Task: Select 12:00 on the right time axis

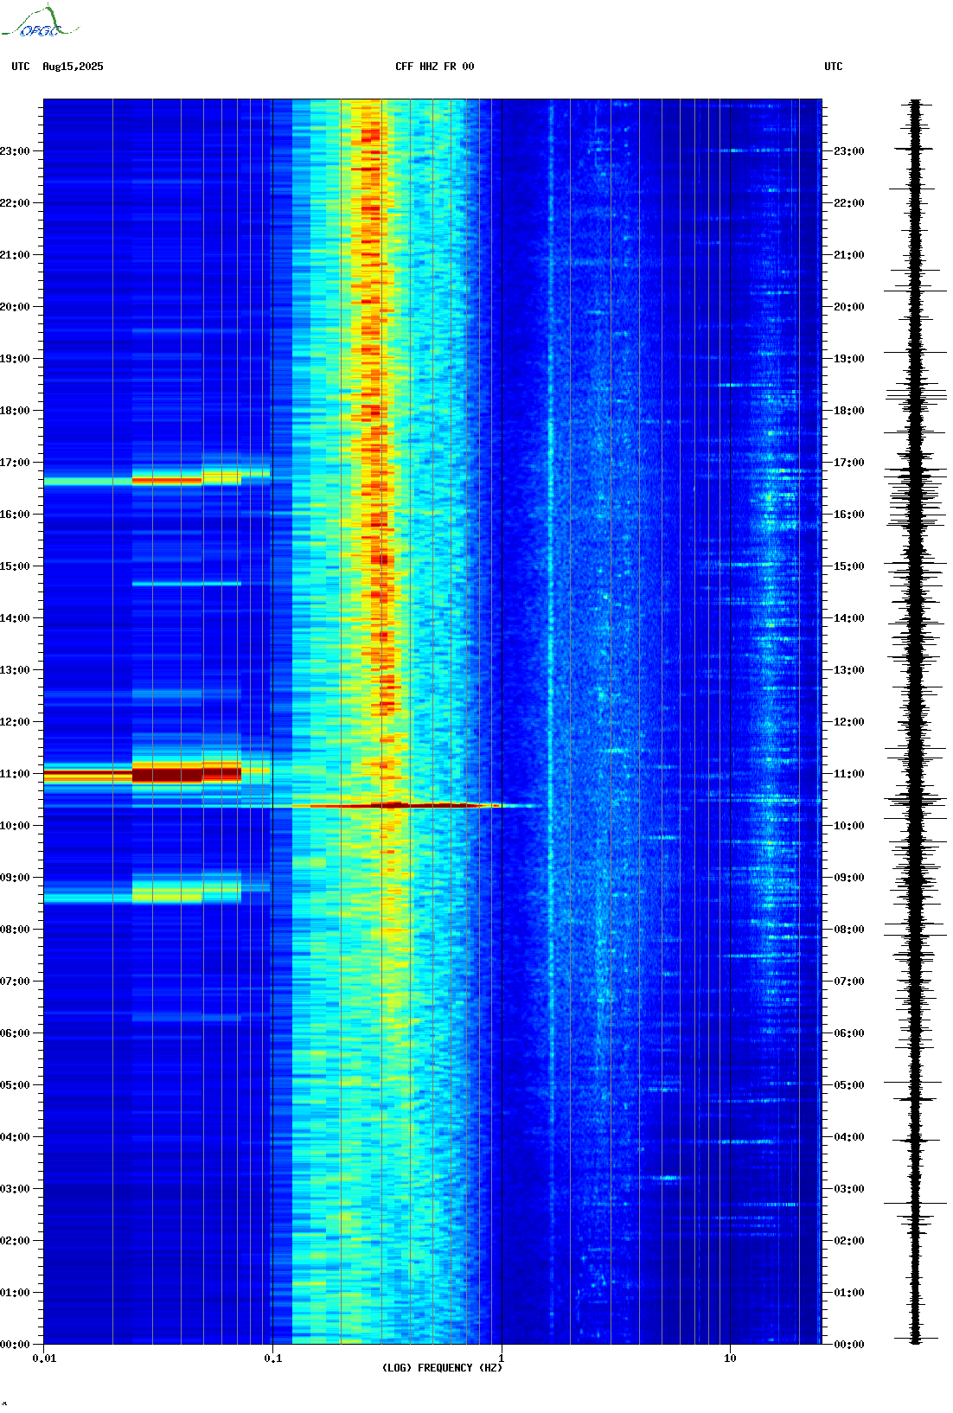Action: pos(849,722)
